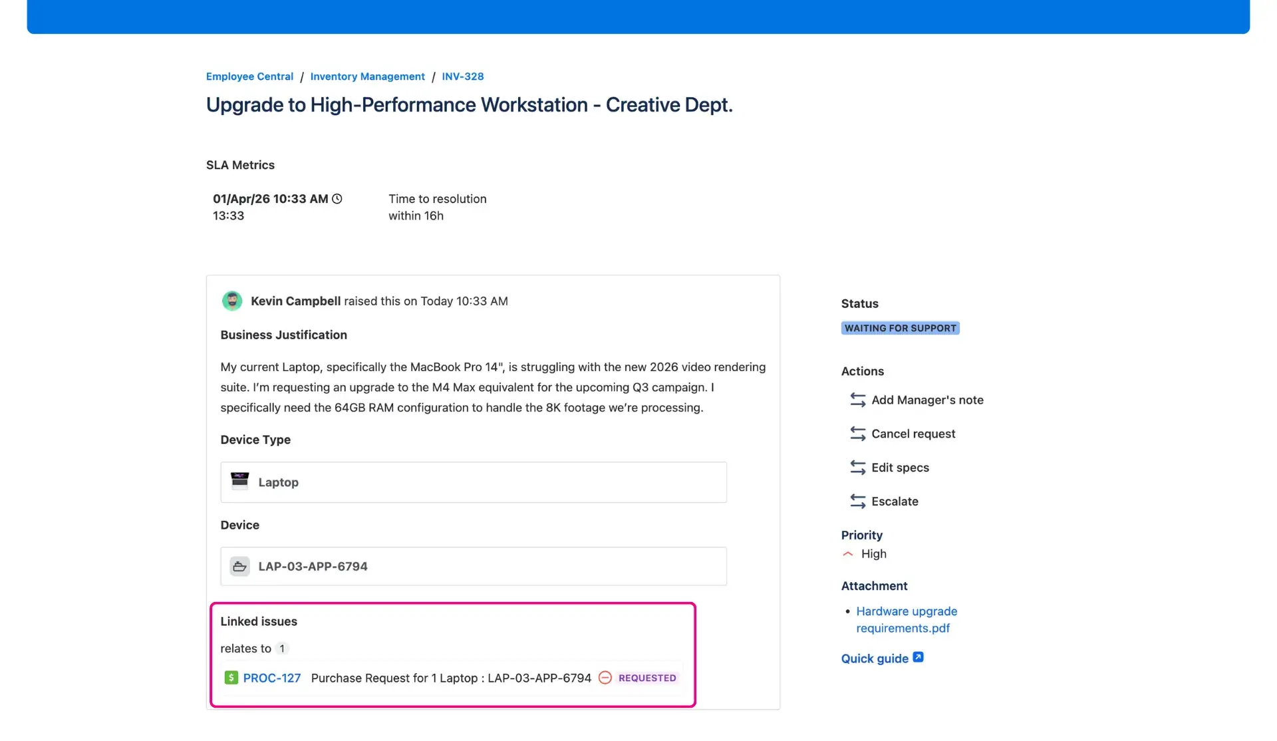Click the Add Manager's note swap icon
Viewport: 1277px width, 741px height.
coord(857,400)
